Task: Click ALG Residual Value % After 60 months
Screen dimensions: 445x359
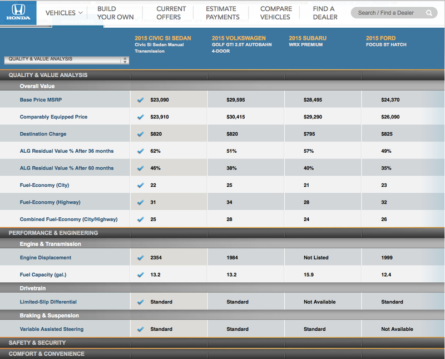Action: (67, 168)
